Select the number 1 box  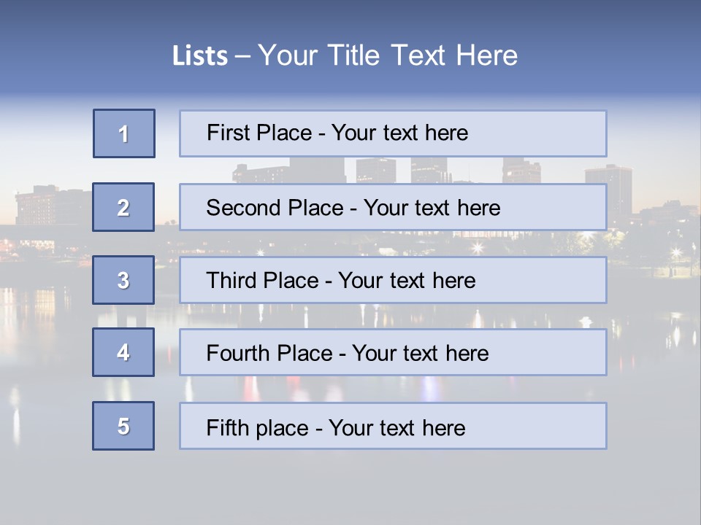(124, 133)
